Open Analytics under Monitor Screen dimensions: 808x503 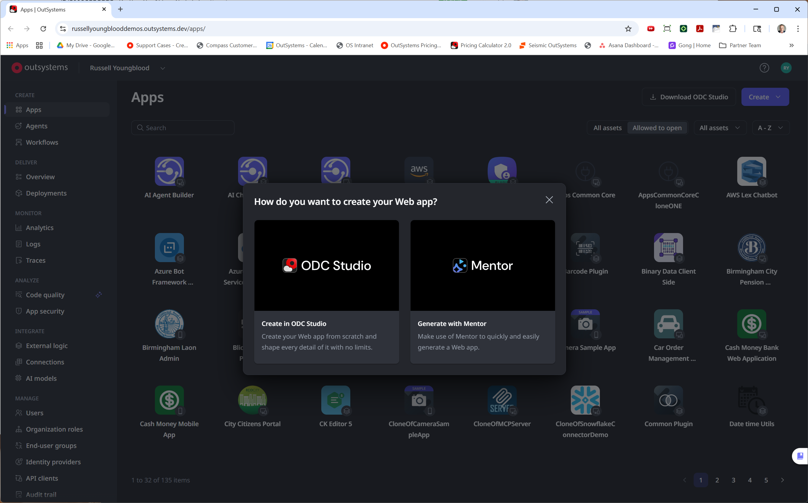[x=40, y=228]
